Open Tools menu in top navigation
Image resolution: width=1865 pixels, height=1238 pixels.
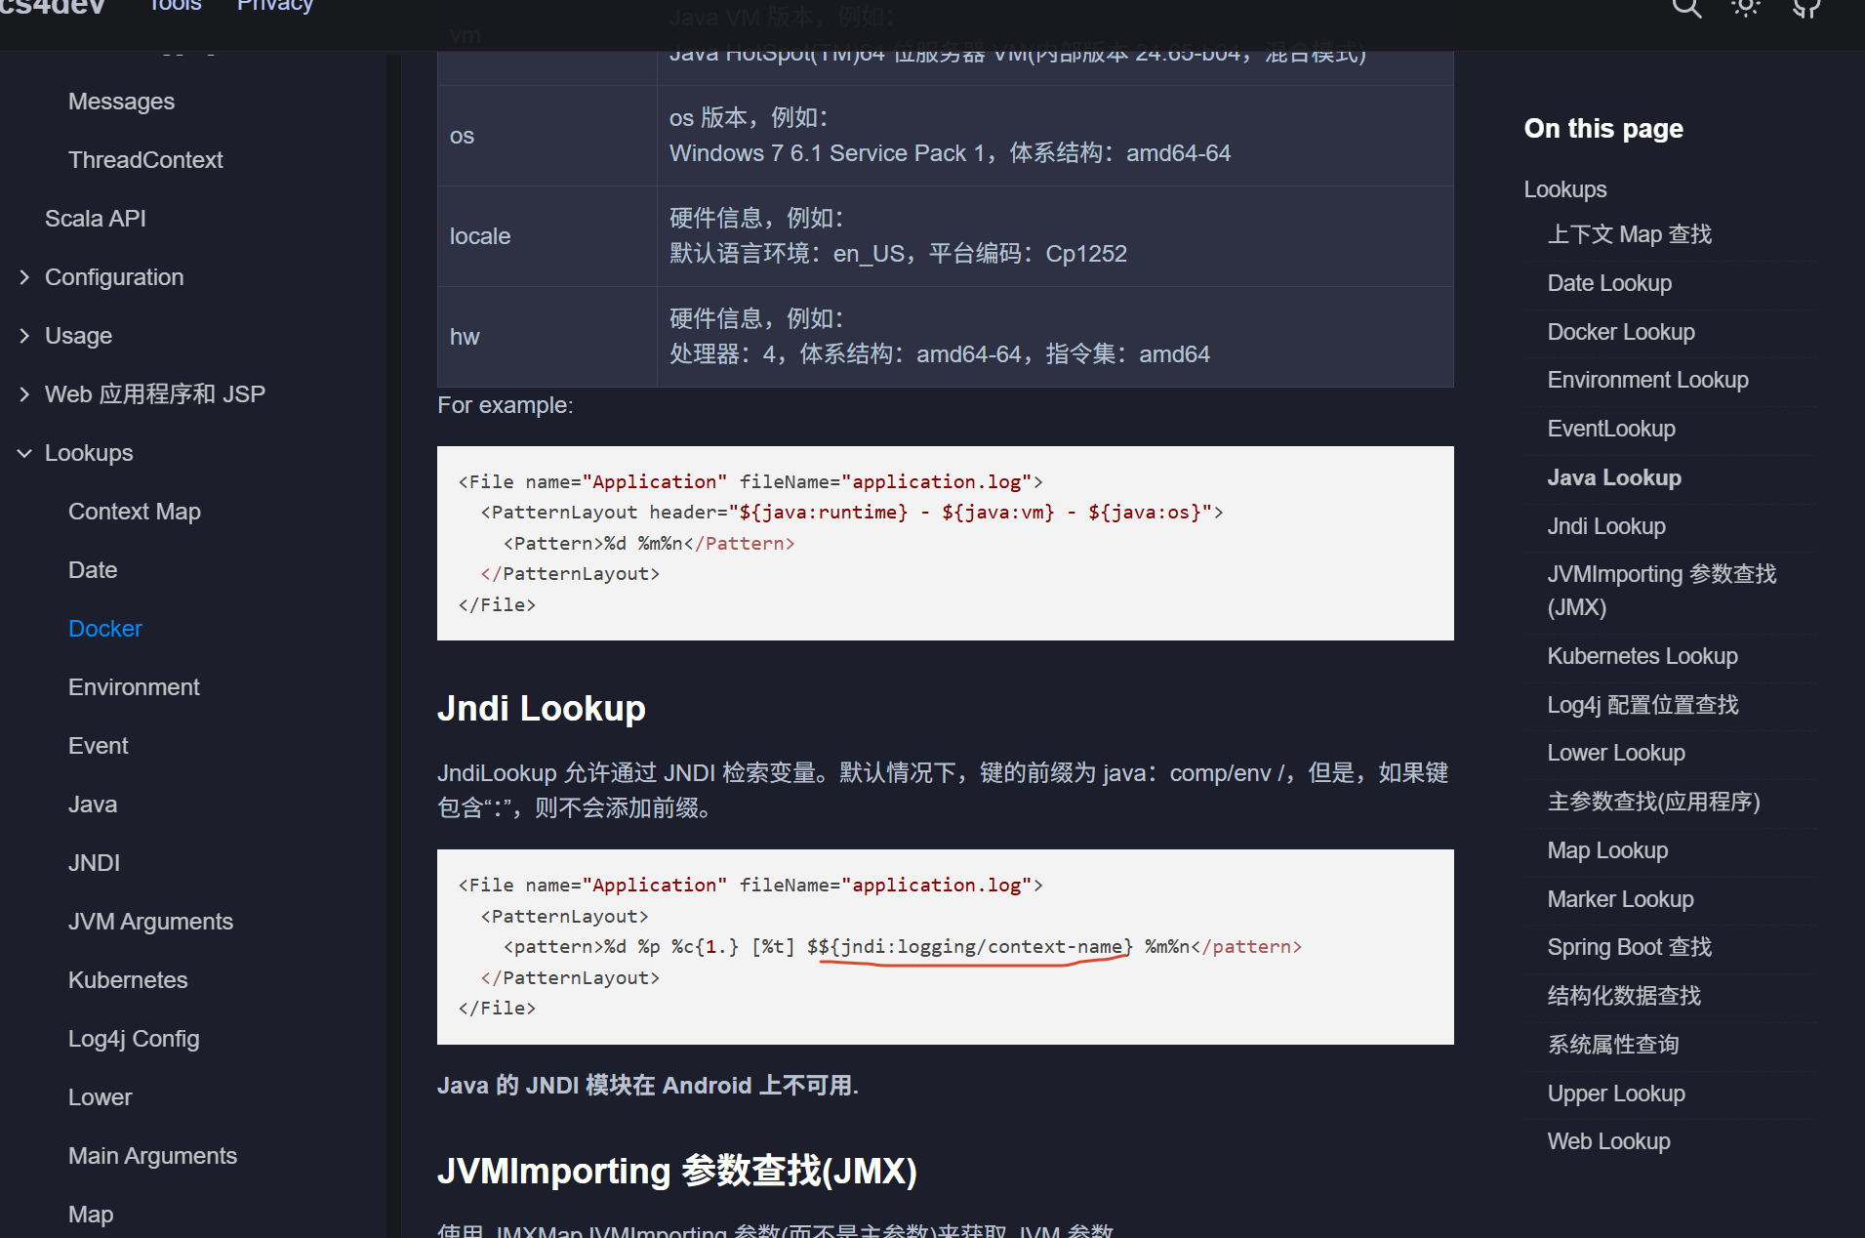coord(175,6)
